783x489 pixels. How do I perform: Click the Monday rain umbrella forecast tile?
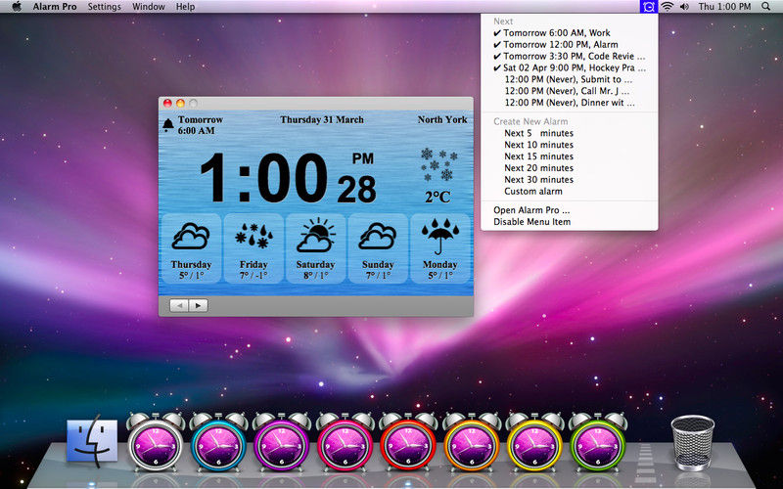(439, 248)
